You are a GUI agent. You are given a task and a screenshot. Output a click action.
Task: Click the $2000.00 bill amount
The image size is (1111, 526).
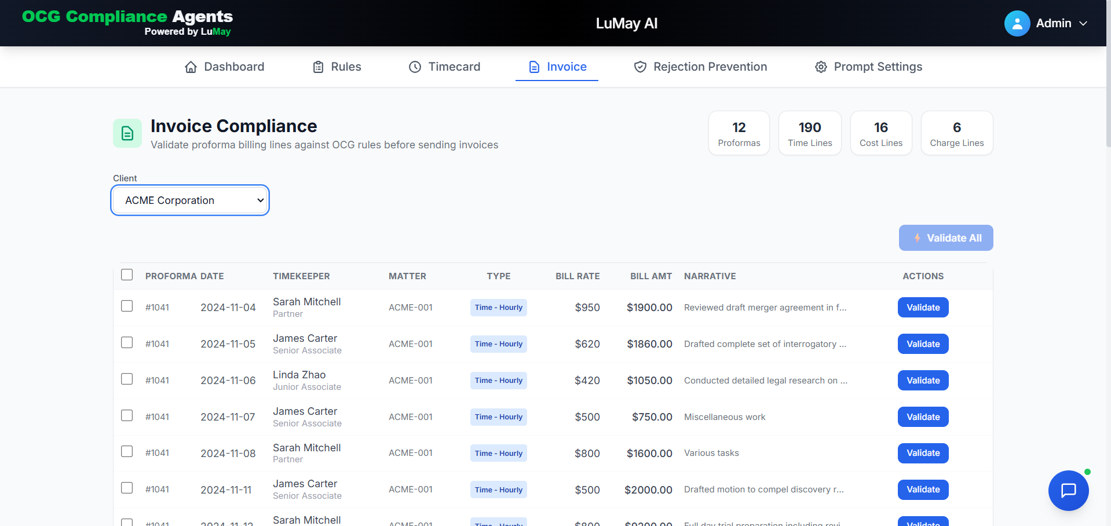click(648, 490)
